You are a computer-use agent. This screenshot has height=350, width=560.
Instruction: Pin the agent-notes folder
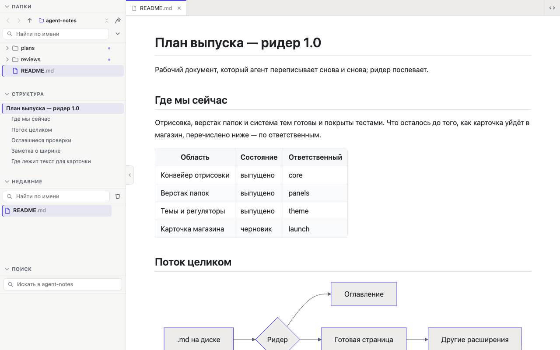click(x=118, y=21)
